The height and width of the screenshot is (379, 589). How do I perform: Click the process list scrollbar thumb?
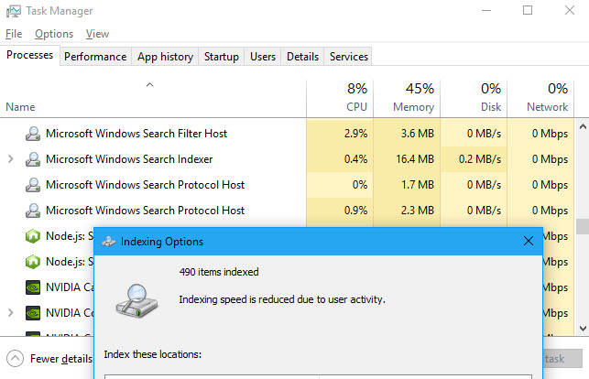click(583, 226)
